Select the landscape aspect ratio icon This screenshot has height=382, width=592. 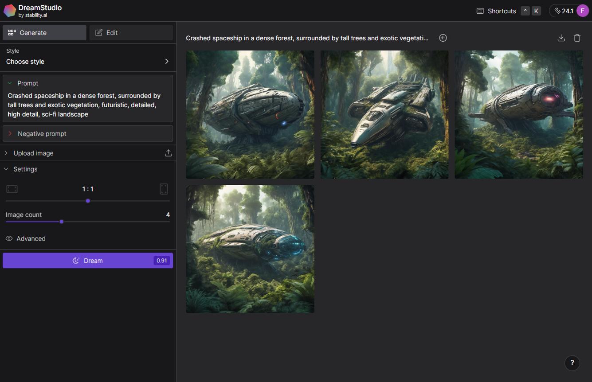pos(12,188)
